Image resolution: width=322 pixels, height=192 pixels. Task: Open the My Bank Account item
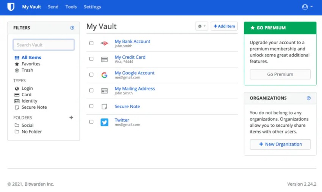(133, 41)
